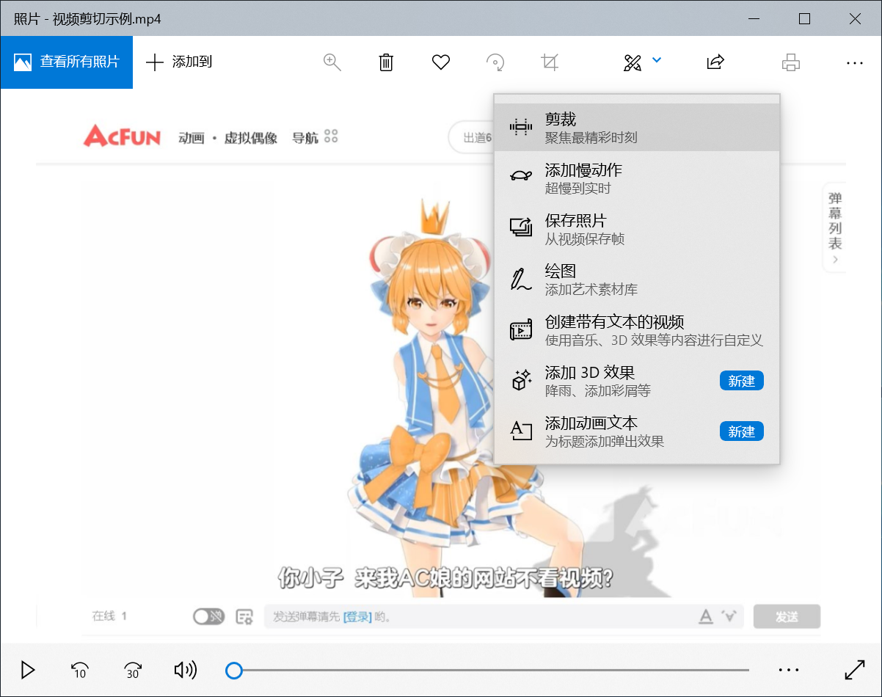
Task: Play the video
Action: [28, 670]
